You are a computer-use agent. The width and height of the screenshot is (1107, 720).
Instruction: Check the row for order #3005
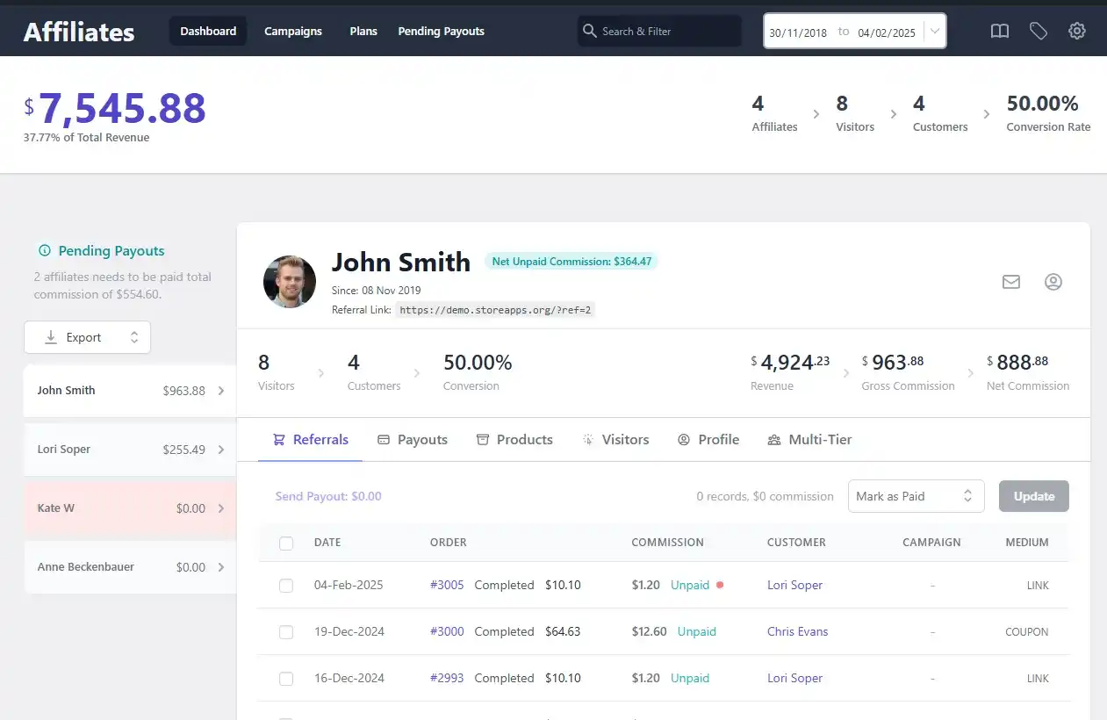click(x=286, y=586)
